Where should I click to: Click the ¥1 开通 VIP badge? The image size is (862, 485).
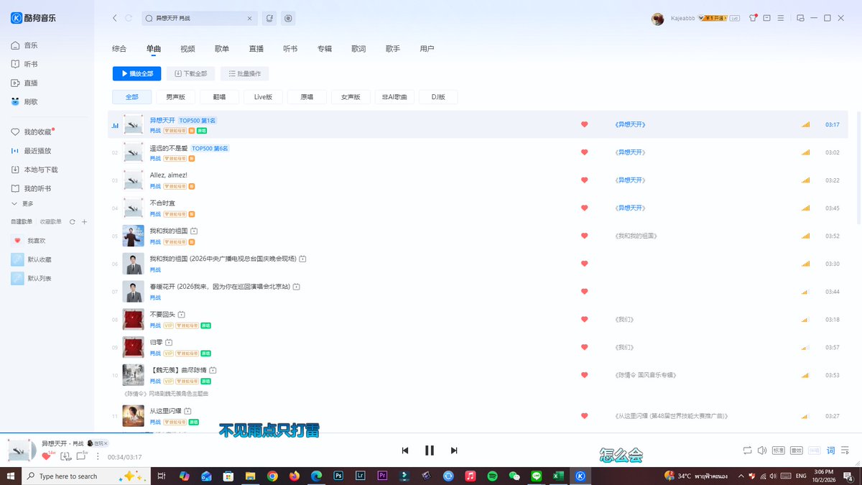tap(715, 18)
